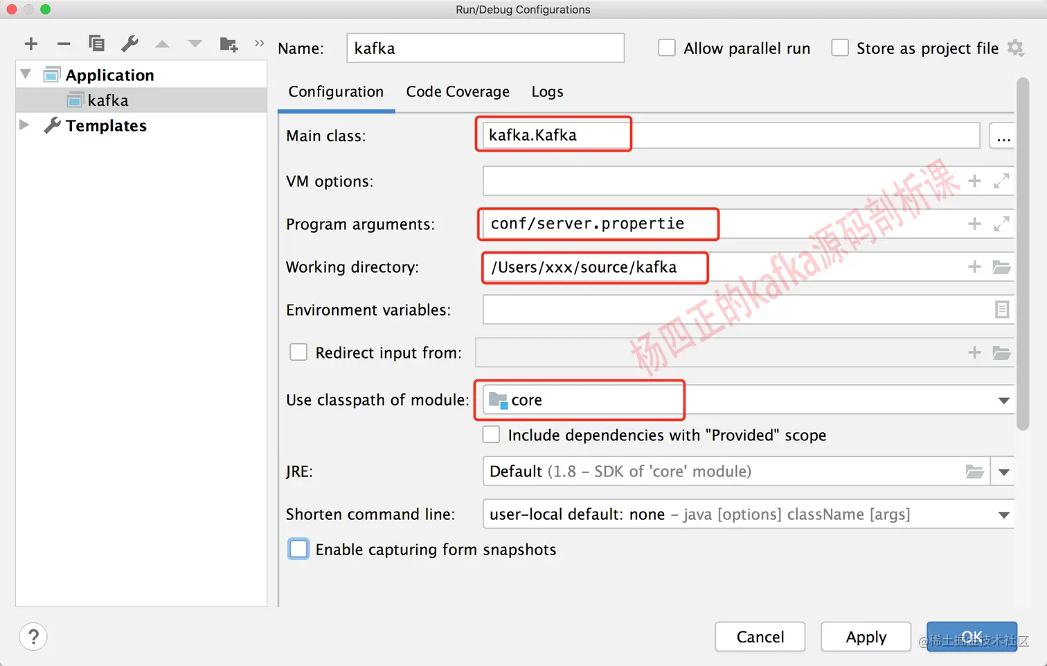Check Redirect input from
1047x666 pixels.
click(298, 352)
